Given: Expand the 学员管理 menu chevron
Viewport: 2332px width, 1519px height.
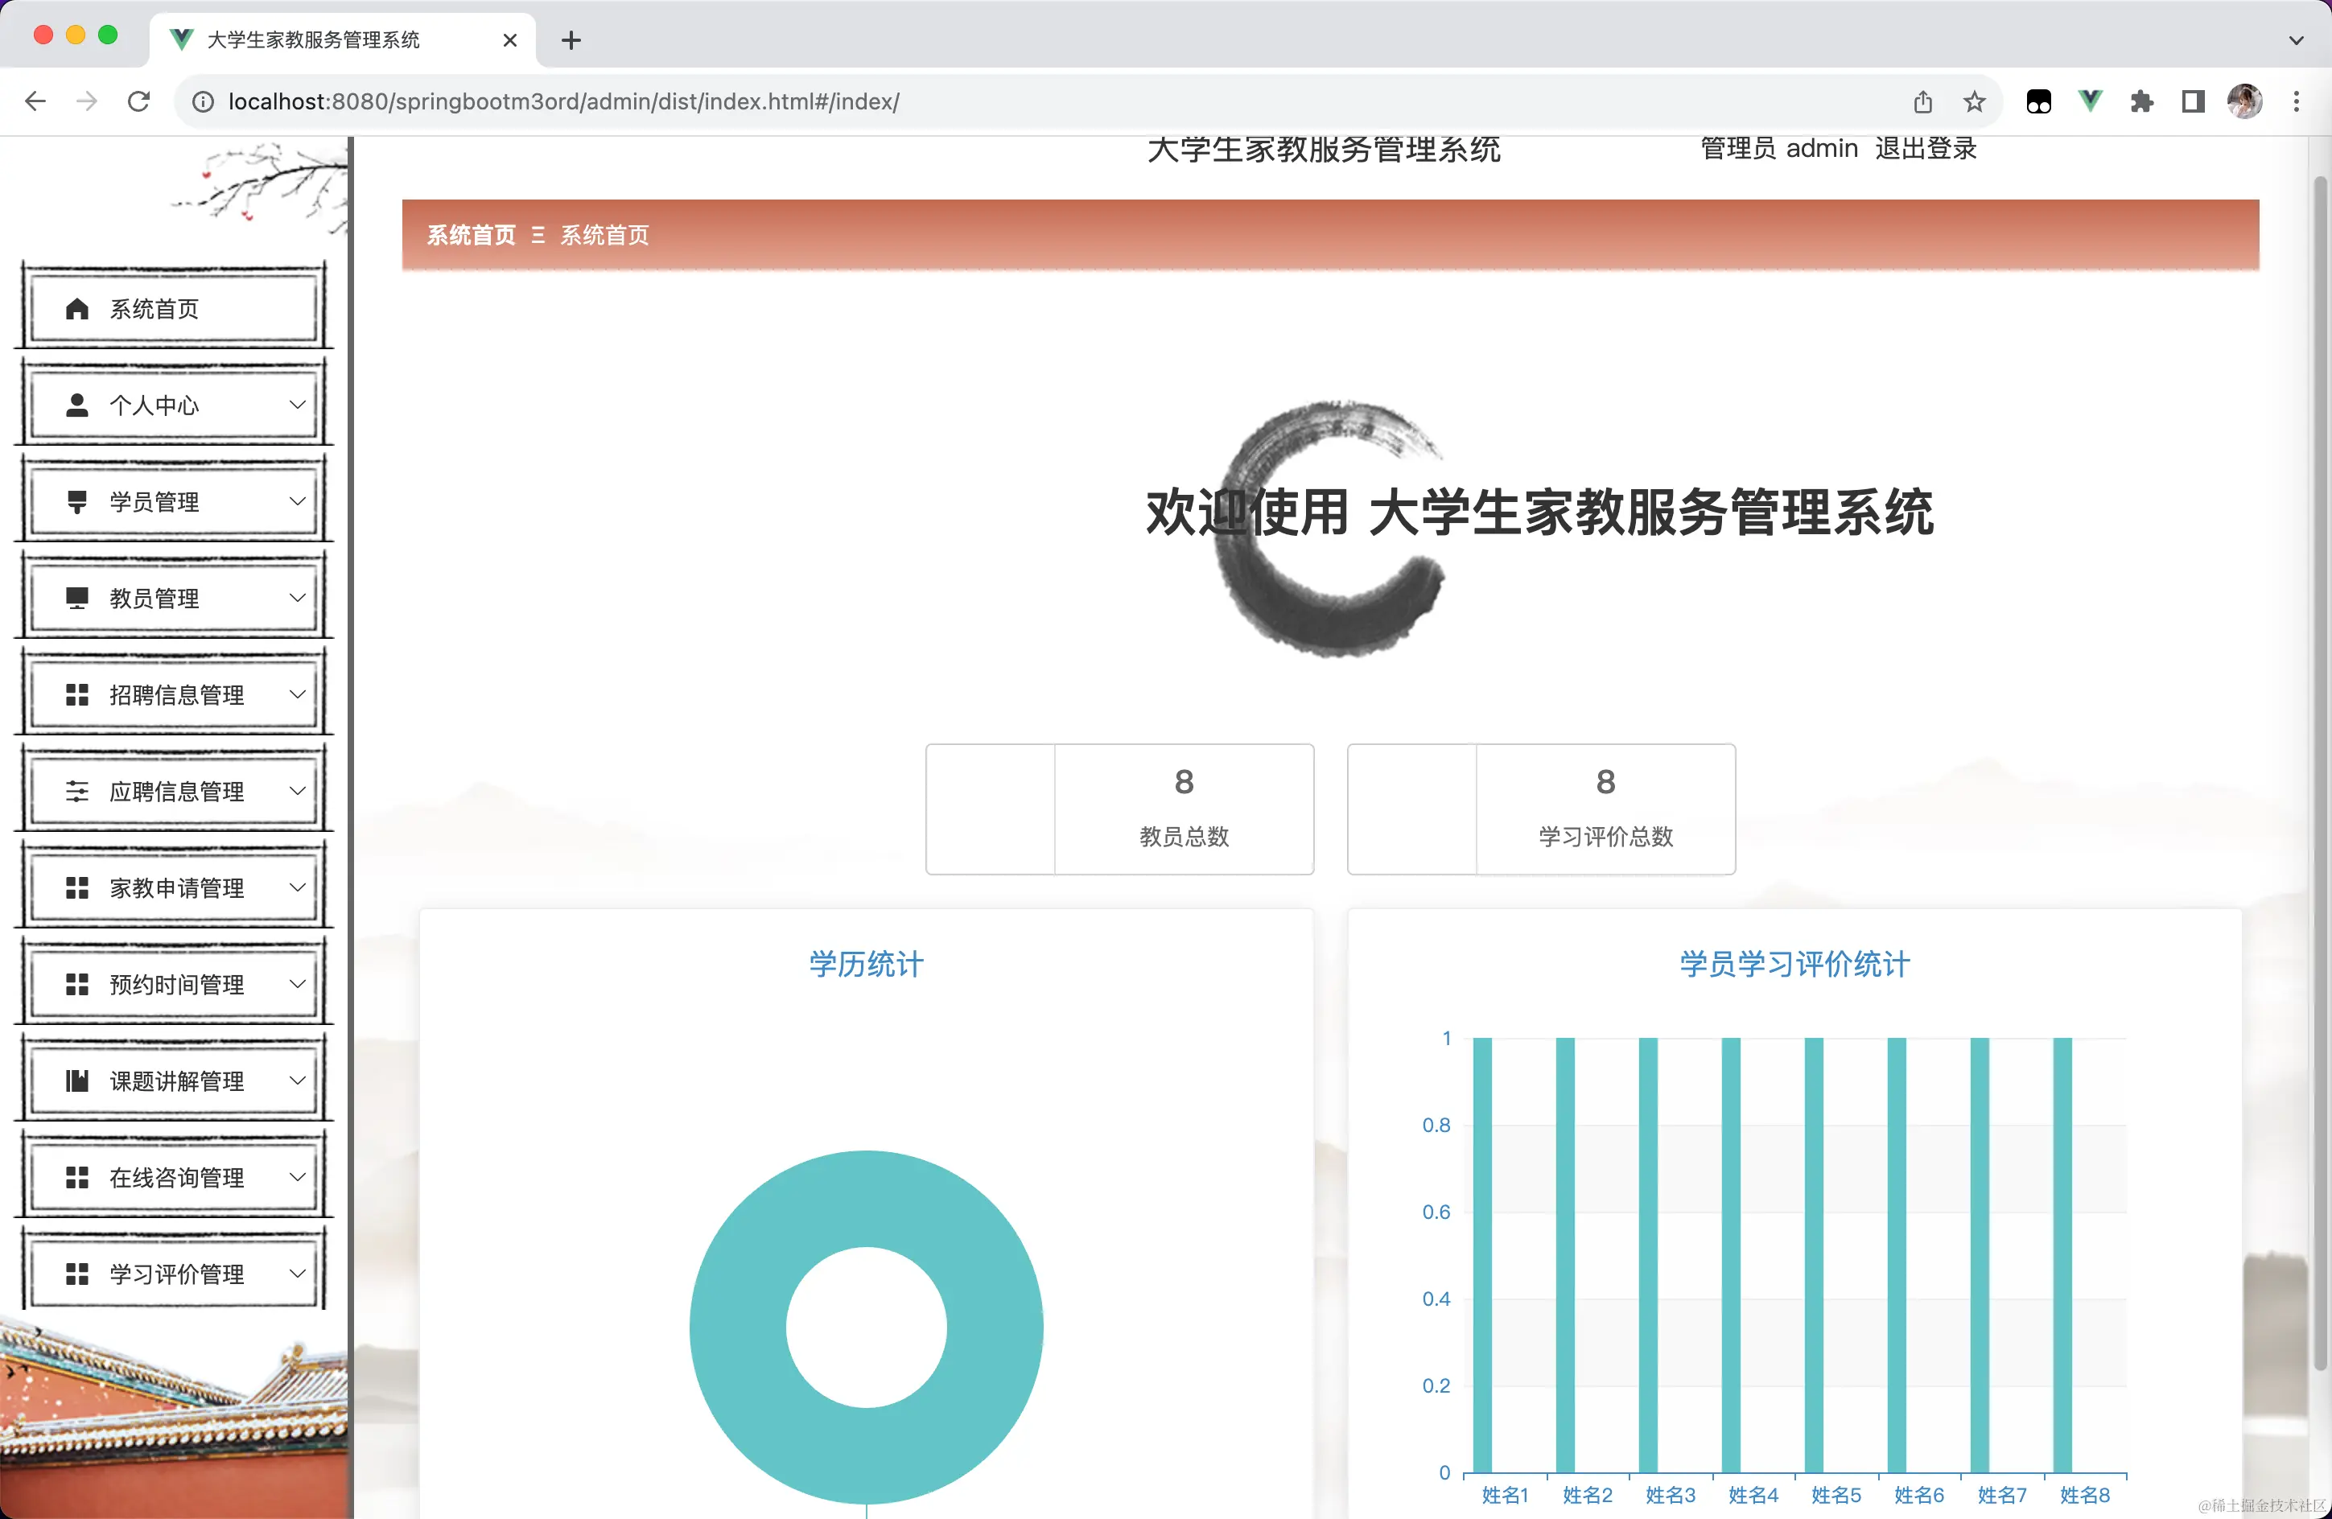Looking at the screenshot, I should pyautogui.click(x=298, y=501).
